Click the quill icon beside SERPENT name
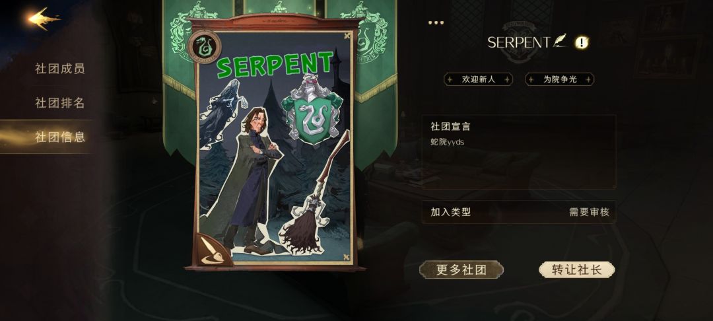Screen dimensions: 713x321 pos(560,41)
